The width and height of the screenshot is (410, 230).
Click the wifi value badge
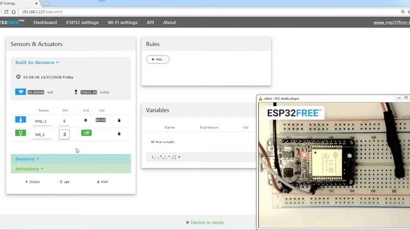[36, 92]
